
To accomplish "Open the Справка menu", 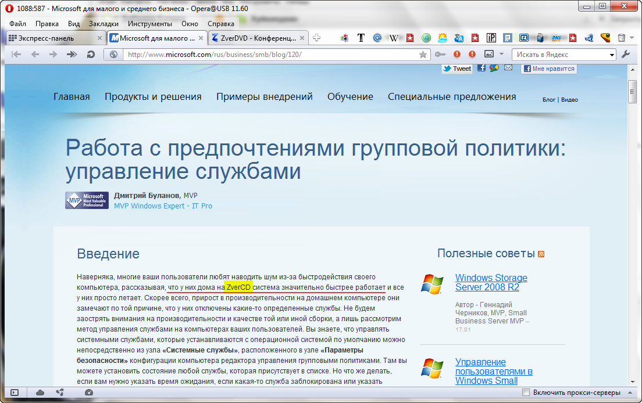I will coord(221,24).
